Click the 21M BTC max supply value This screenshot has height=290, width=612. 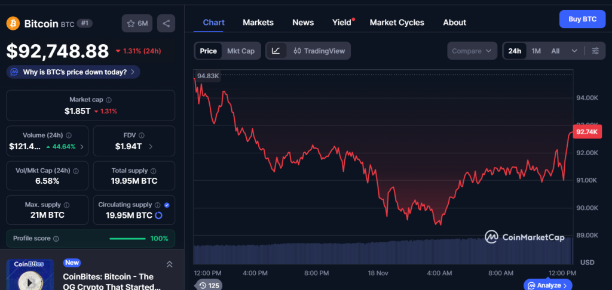click(x=47, y=215)
